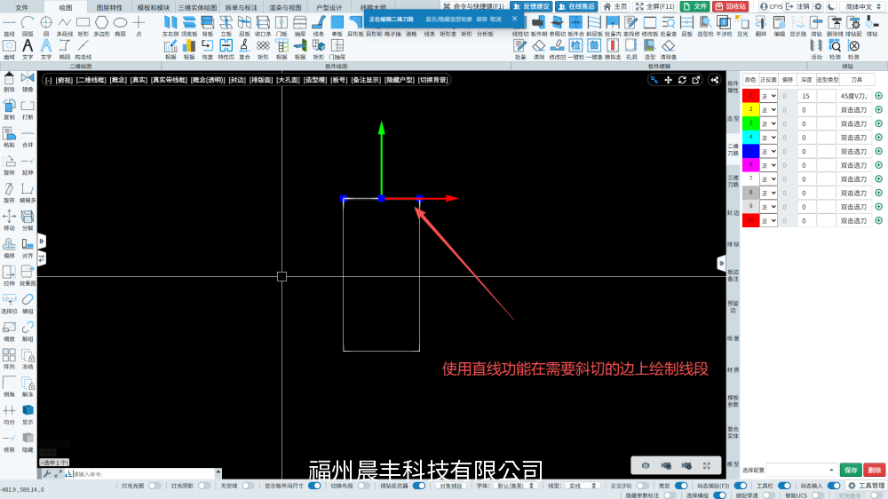
Task: Select the 移动 move tool in left sidebar
Action: click(9, 221)
